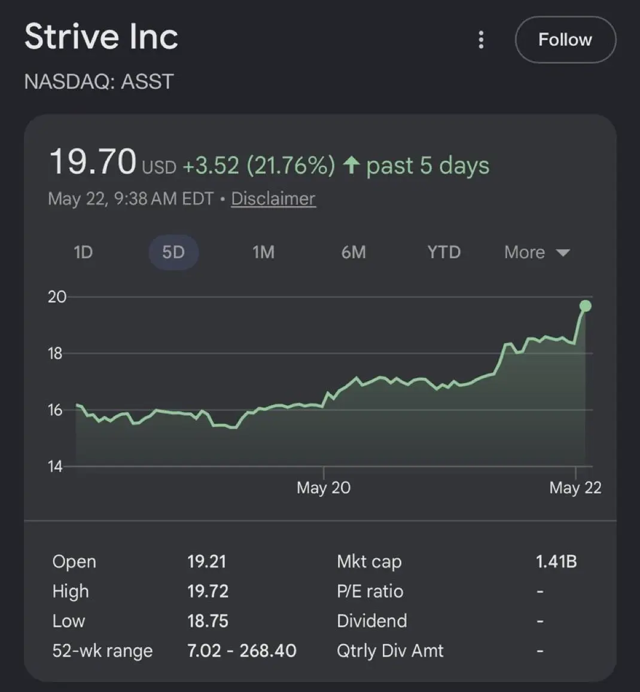
Task: Click the 14 y-axis label
Action: [x=55, y=467]
